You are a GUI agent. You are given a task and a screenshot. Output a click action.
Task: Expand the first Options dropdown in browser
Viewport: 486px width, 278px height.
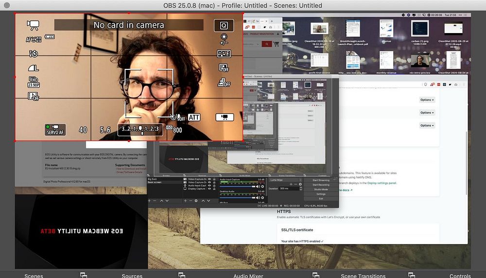(x=427, y=100)
